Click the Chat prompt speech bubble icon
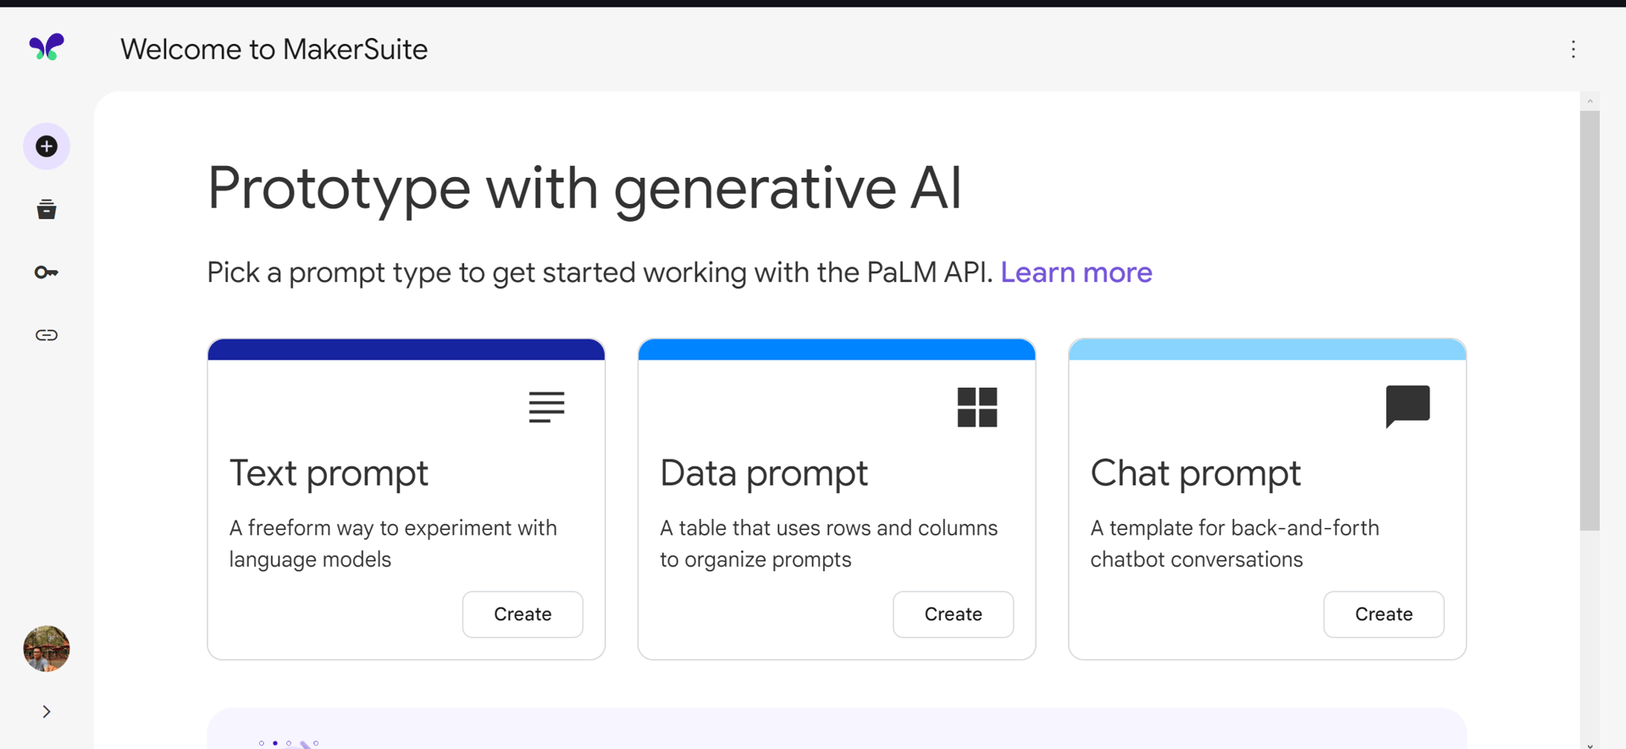 [1408, 406]
